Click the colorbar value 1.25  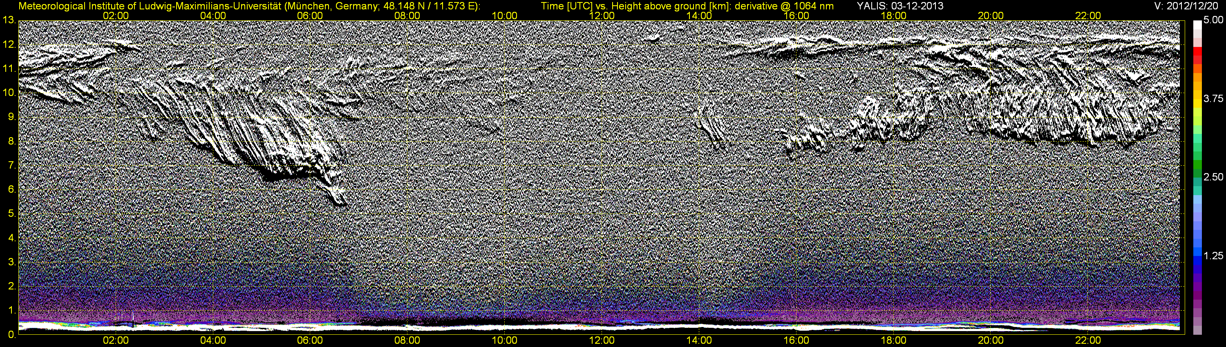[x=1213, y=256]
